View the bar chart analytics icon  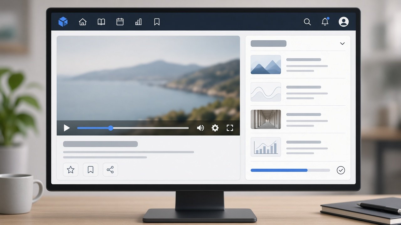(138, 22)
